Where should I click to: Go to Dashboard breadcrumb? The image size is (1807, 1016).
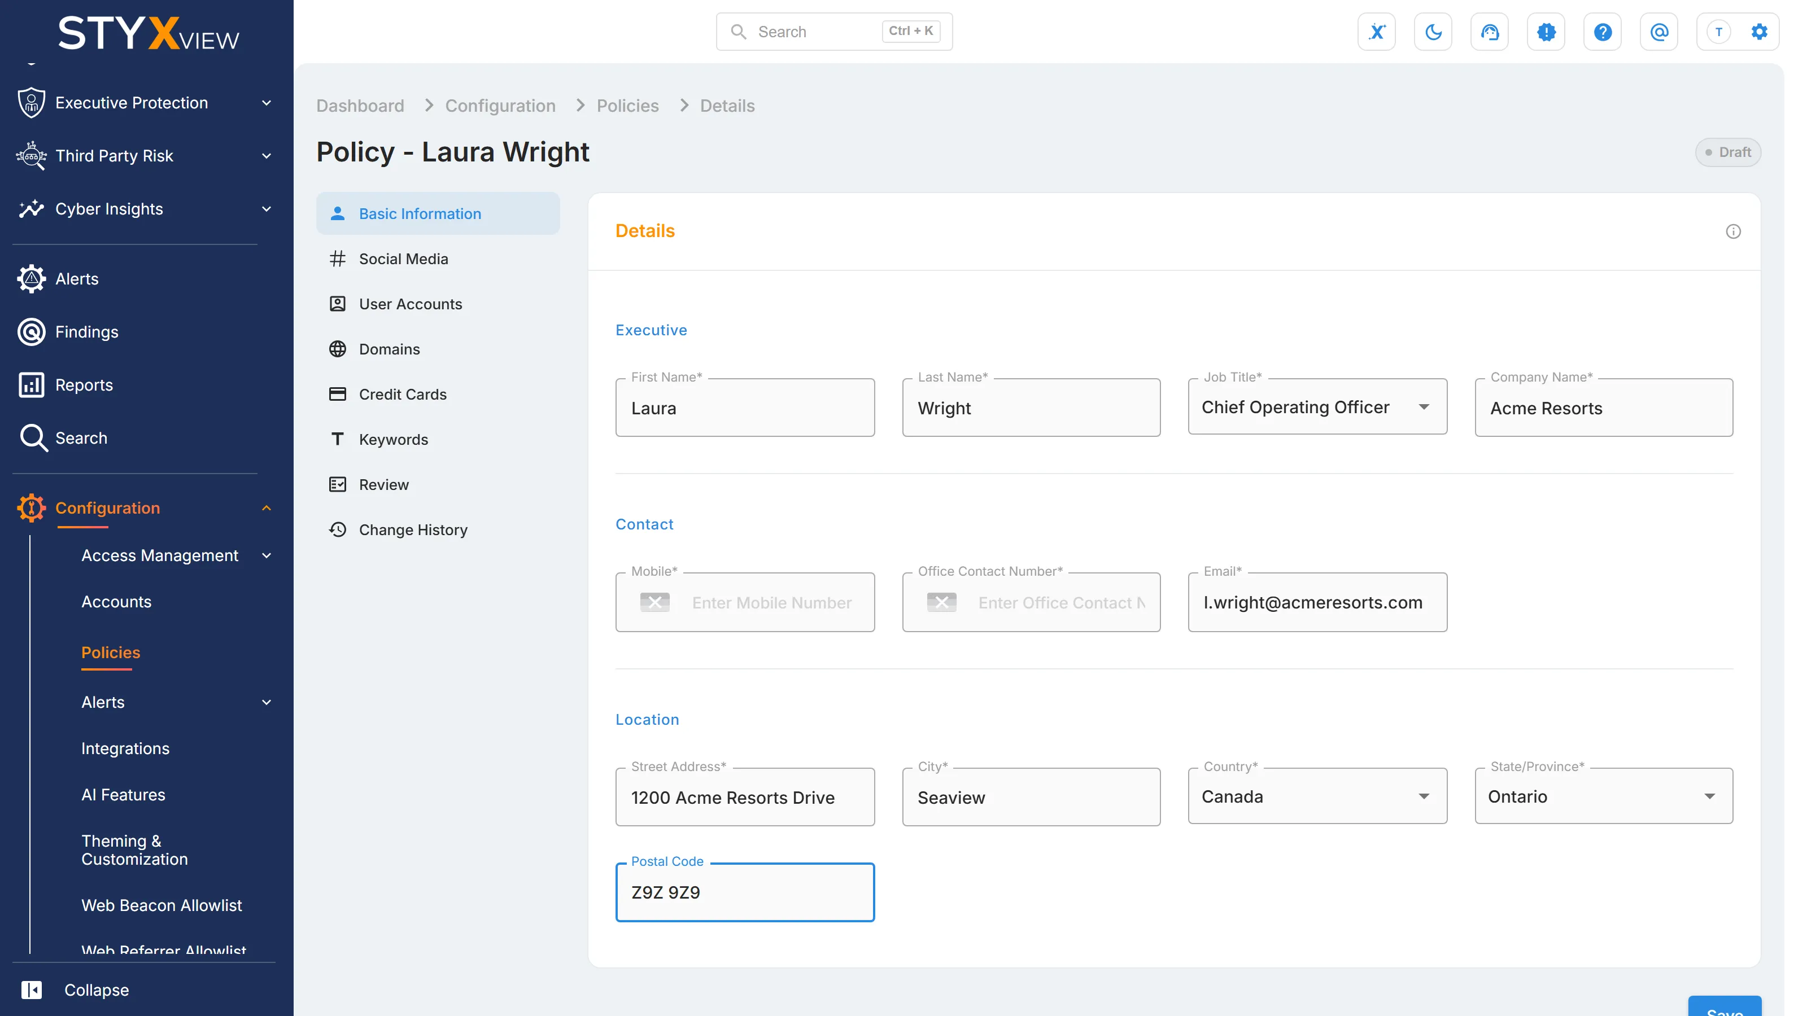360,106
